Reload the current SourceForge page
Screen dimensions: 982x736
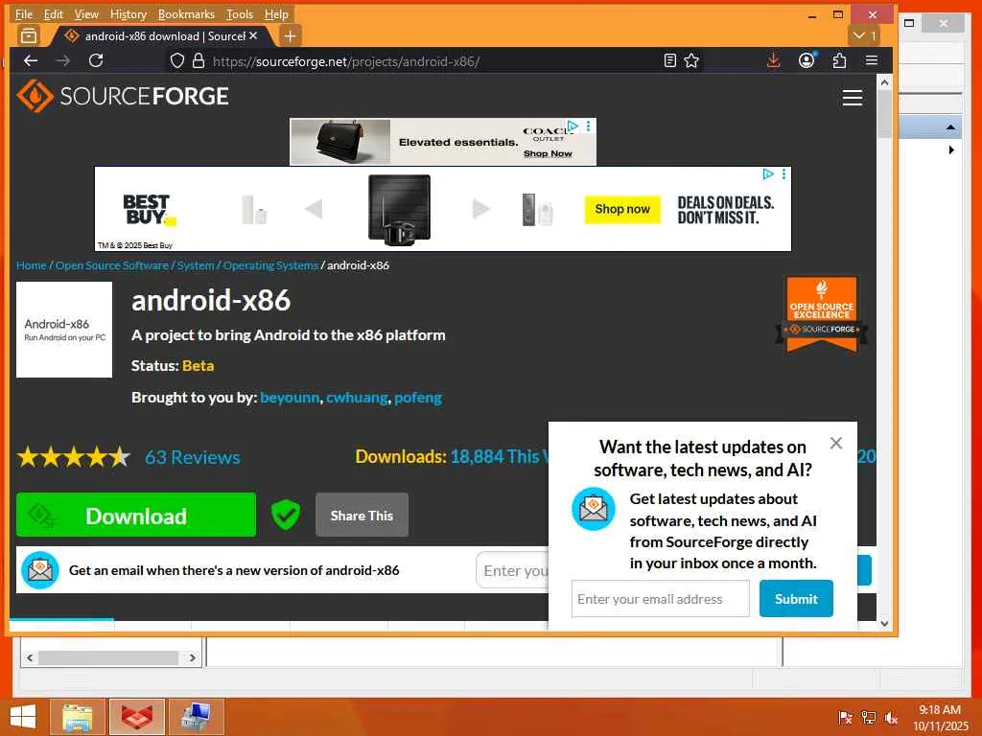tap(96, 60)
